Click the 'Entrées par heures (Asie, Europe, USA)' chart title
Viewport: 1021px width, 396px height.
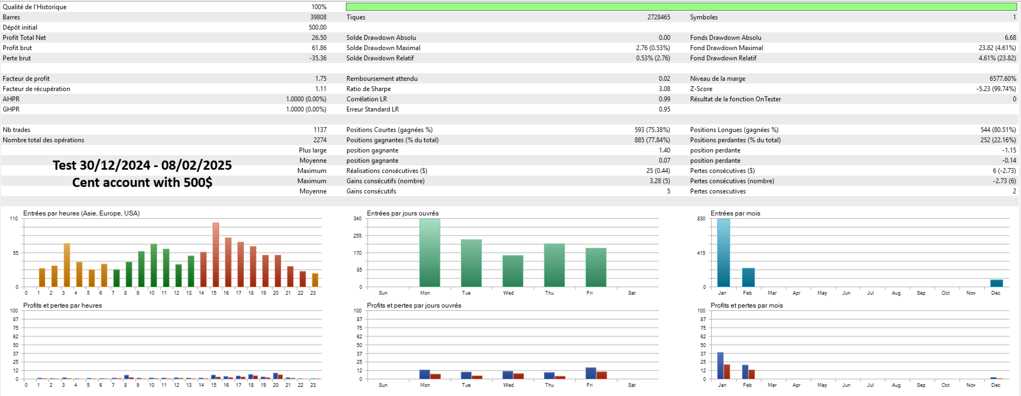pos(81,213)
